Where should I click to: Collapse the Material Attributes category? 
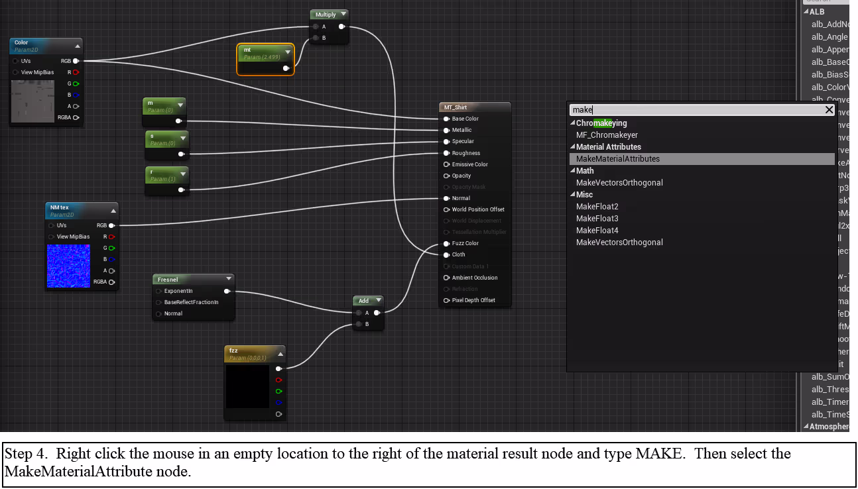tap(573, 147)
